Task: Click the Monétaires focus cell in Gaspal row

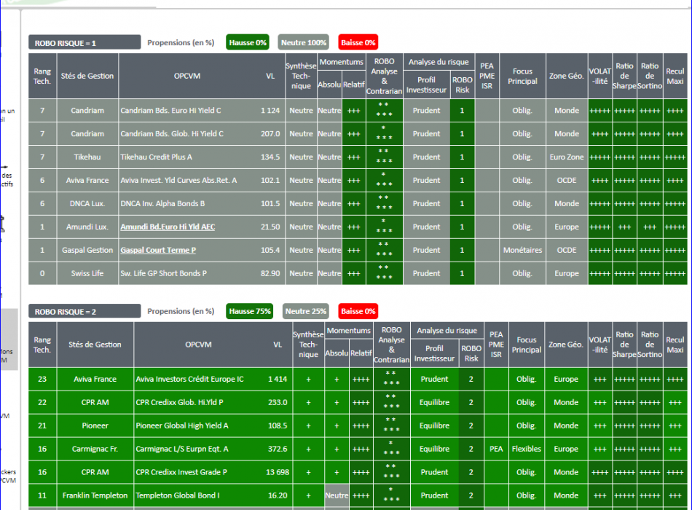Action: click(x=522, y=250)
